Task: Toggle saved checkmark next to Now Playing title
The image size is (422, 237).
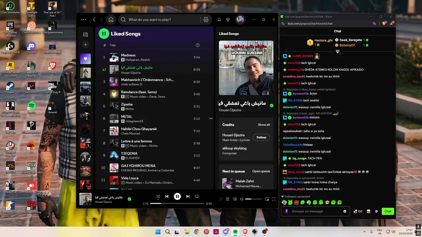Action: tap(272, 105)
